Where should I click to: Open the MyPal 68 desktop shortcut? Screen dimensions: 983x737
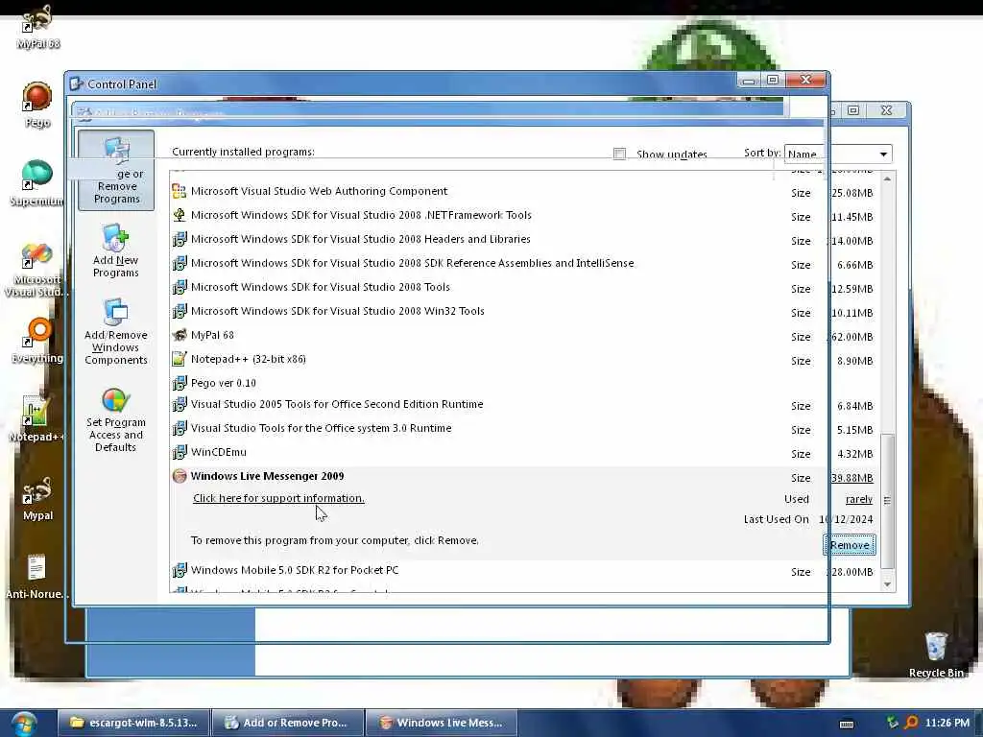[37, 27]
